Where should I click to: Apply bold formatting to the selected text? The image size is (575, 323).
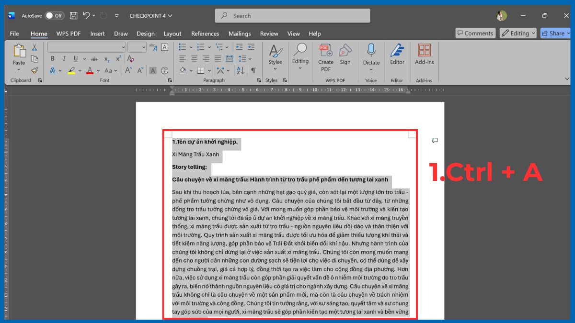click(x=52, y=58)
